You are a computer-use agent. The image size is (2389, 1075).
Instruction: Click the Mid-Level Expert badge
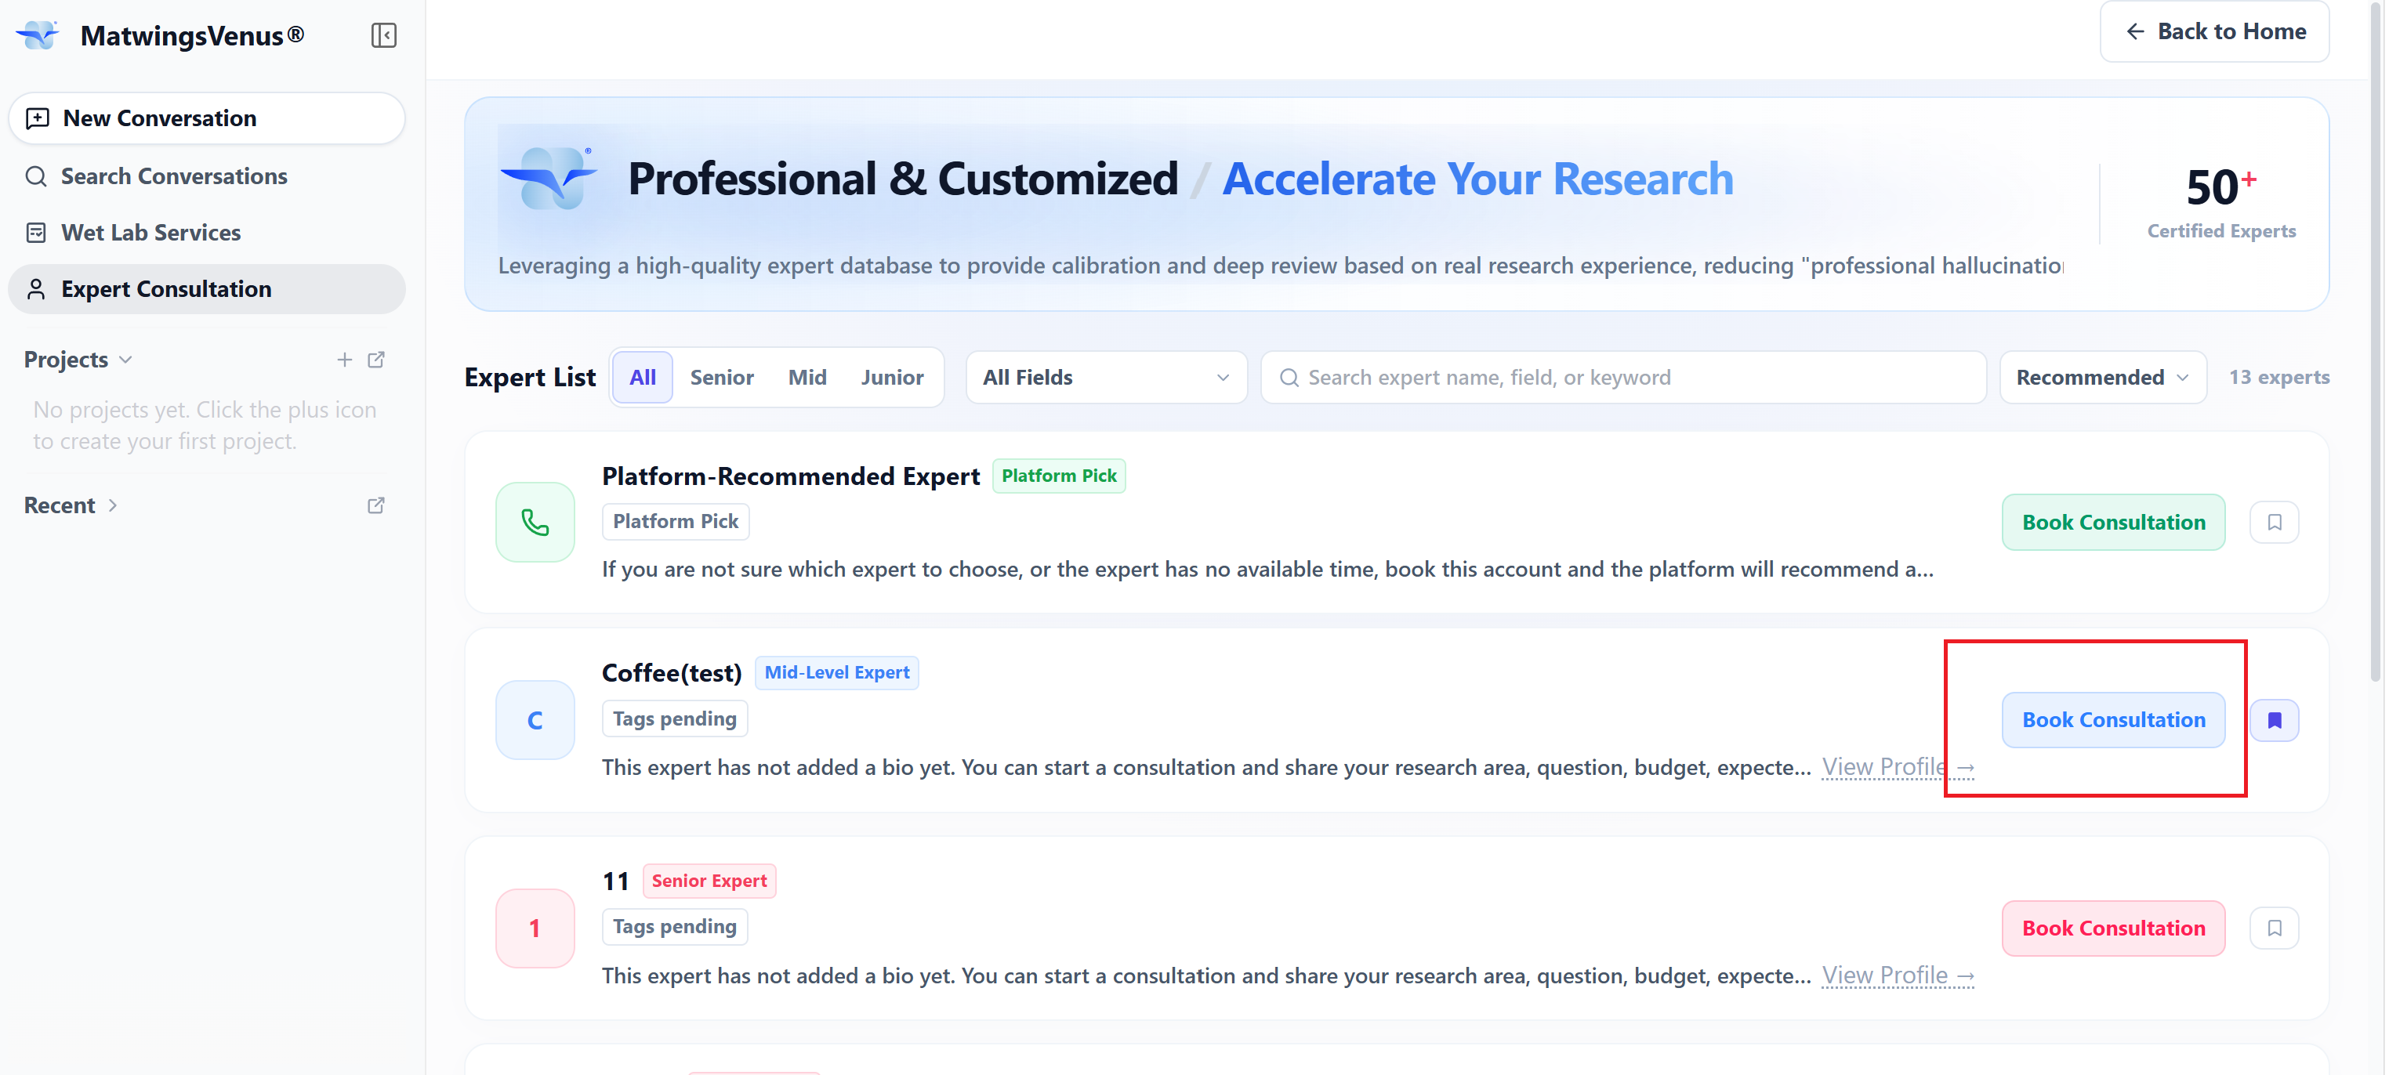coord(836,673)
